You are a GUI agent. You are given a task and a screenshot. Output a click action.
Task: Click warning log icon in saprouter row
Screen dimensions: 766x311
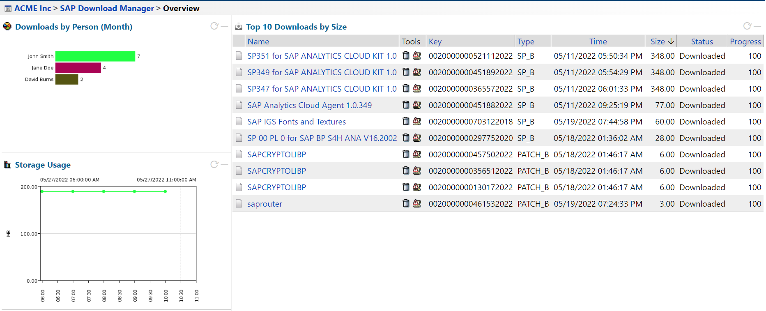417,203
